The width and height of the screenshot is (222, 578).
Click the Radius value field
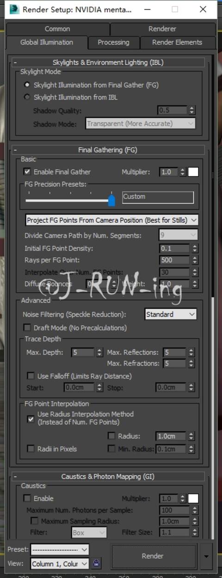point(171,436)
